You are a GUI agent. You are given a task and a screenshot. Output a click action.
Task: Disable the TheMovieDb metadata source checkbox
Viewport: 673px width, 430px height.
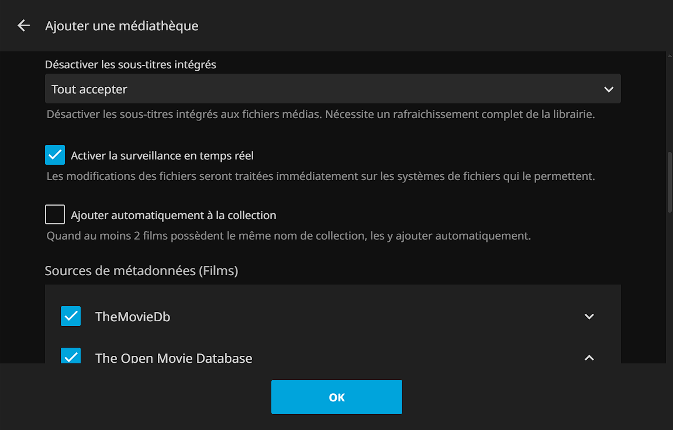point(71,317)
